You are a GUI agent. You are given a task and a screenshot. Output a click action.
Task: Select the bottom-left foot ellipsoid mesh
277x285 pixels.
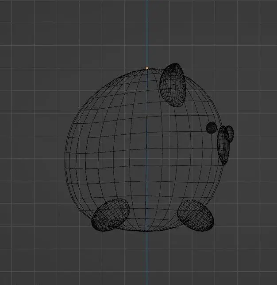pos(111,215)
